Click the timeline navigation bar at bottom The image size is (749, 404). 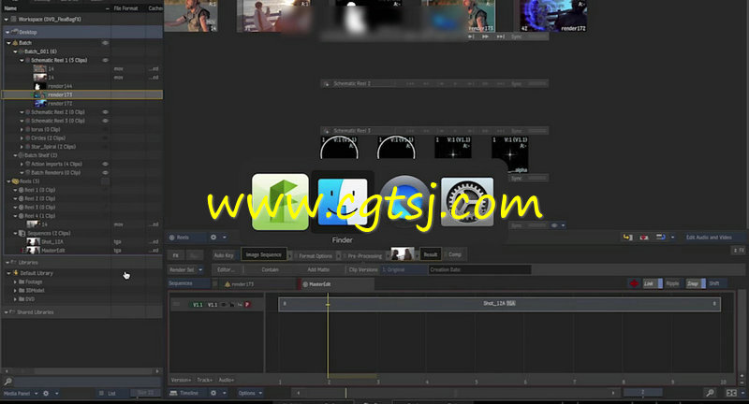(x=455, y=393)
